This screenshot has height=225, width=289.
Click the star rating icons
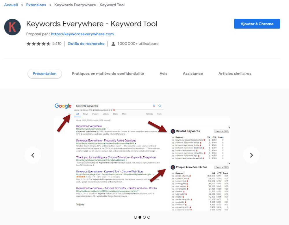(38, 44)
